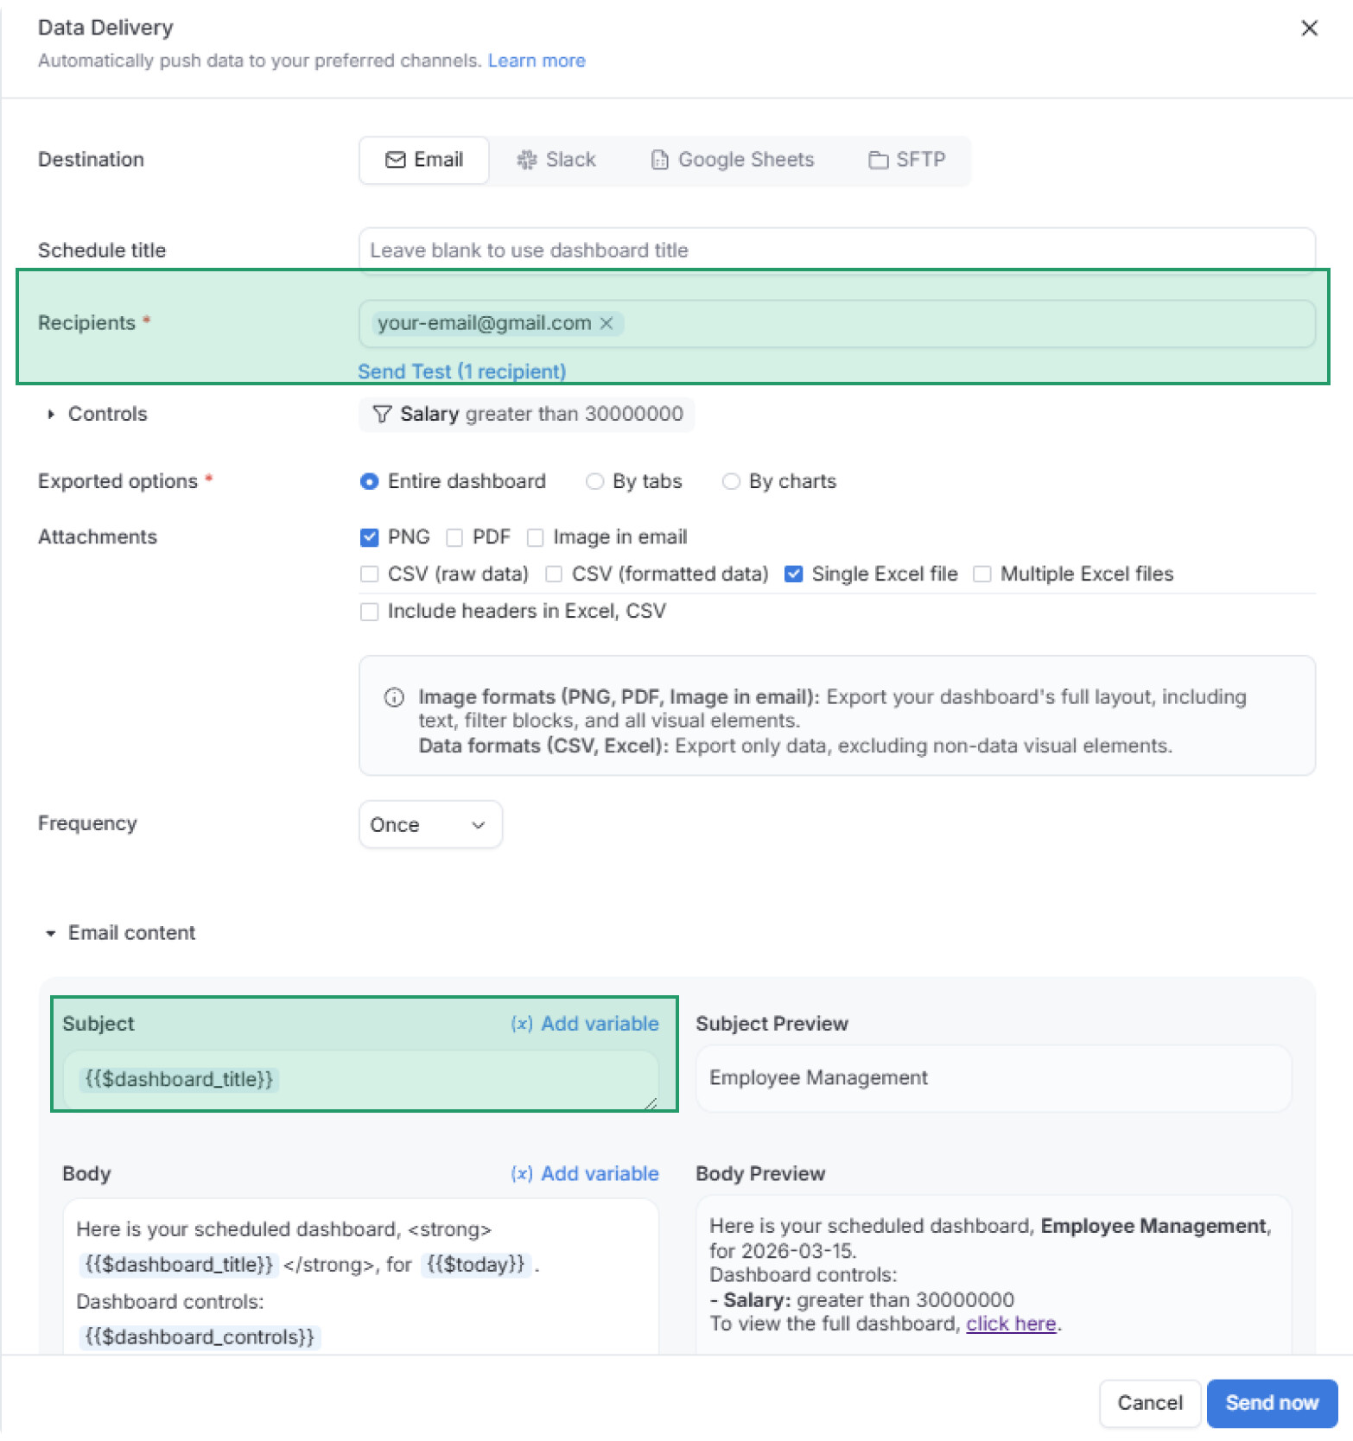
Task: Close the Data Delivery dialog
Action: click(x=1309, y=29)
